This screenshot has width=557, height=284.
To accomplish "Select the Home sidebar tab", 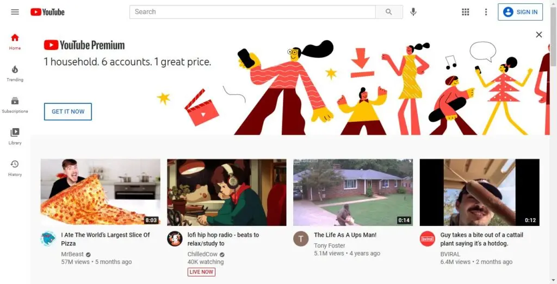I will pyautogui.click(x=15, y=41).
